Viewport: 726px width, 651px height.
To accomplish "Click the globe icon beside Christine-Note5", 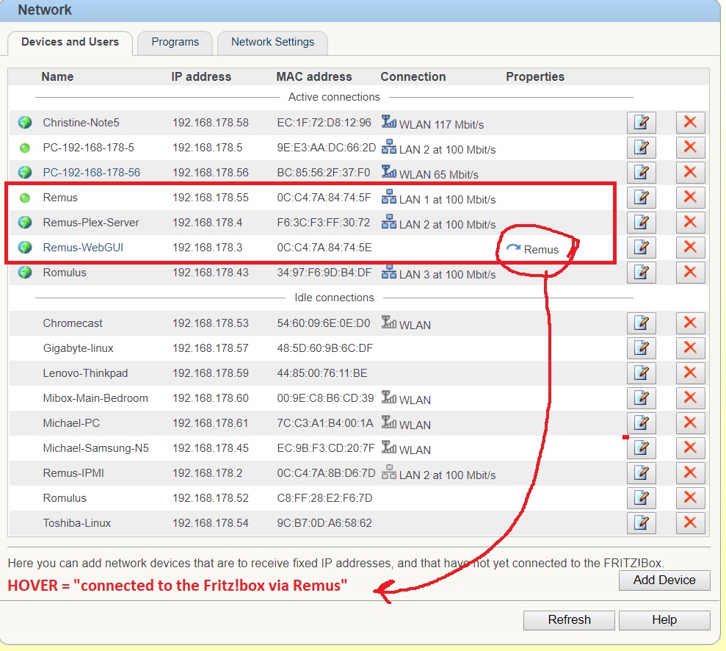I will 25,123.
